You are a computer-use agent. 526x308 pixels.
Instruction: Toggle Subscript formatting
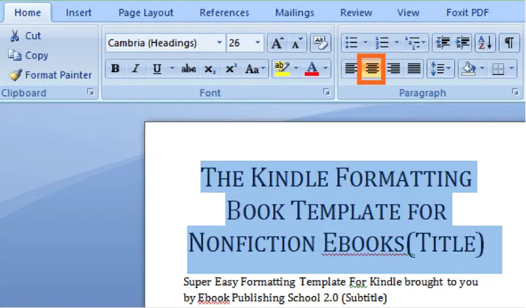tap(210, 69)
